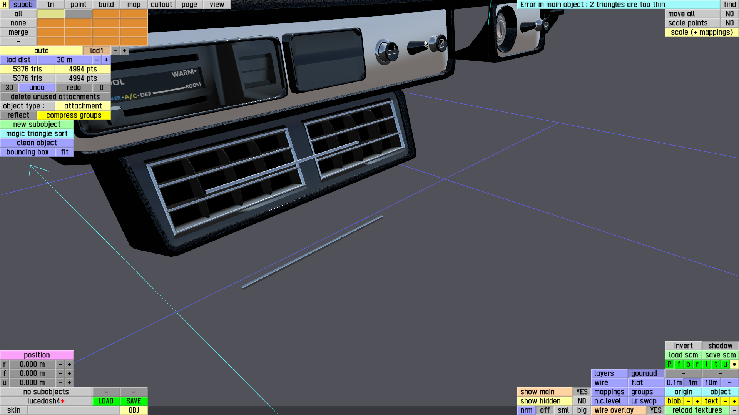Click the H button in top-left corner

tap(4, 5)
